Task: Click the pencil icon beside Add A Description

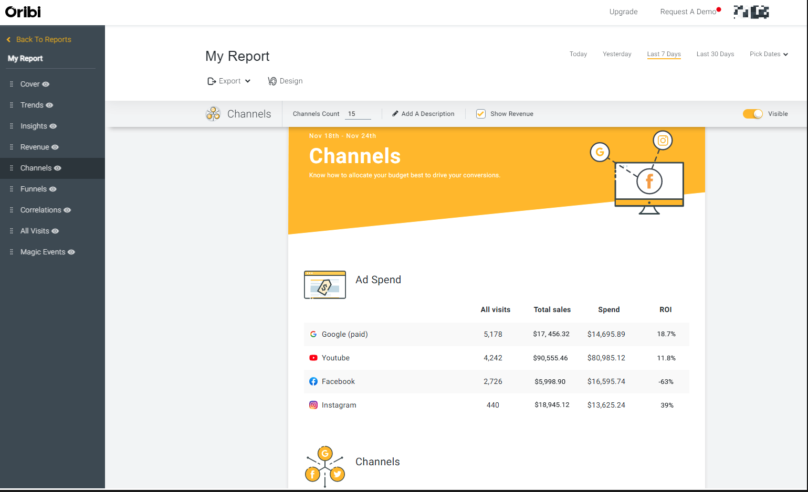Action: [x=395, y=114]
